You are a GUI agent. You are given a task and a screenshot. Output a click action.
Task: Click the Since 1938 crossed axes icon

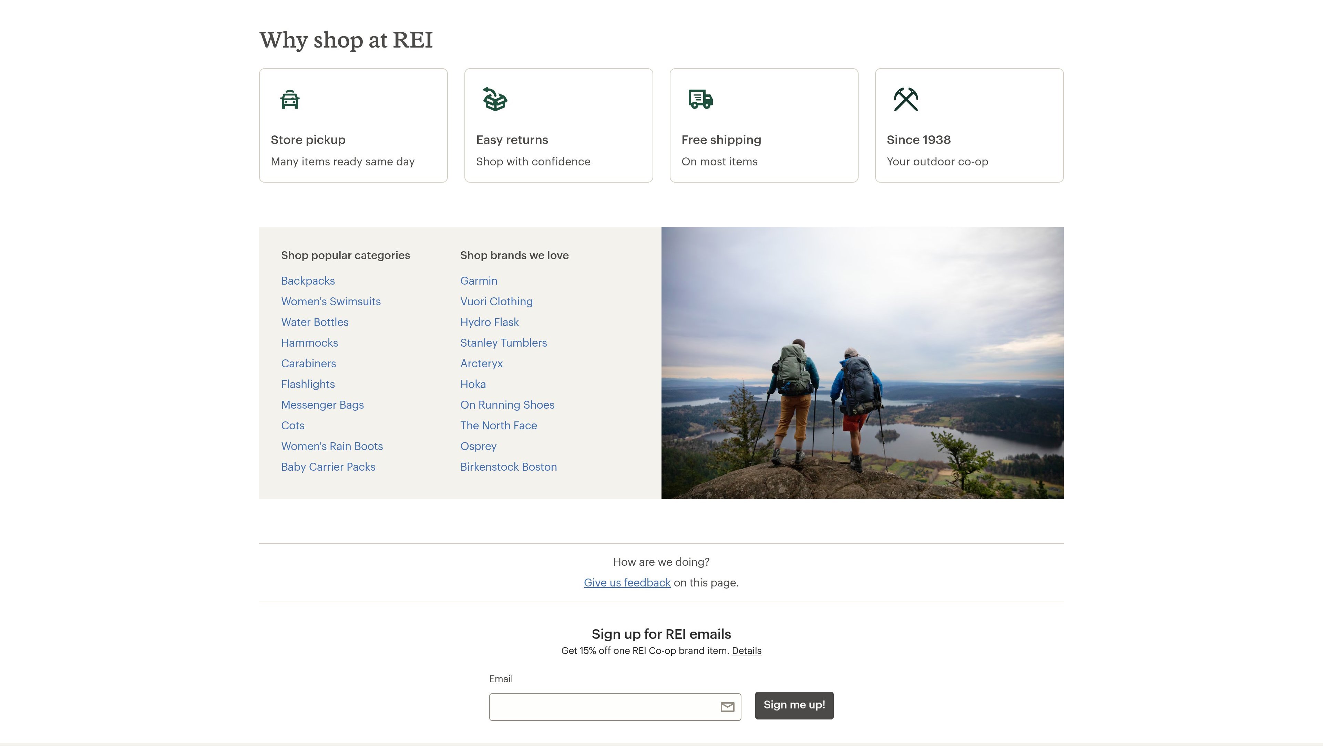[x=906, y=99]
